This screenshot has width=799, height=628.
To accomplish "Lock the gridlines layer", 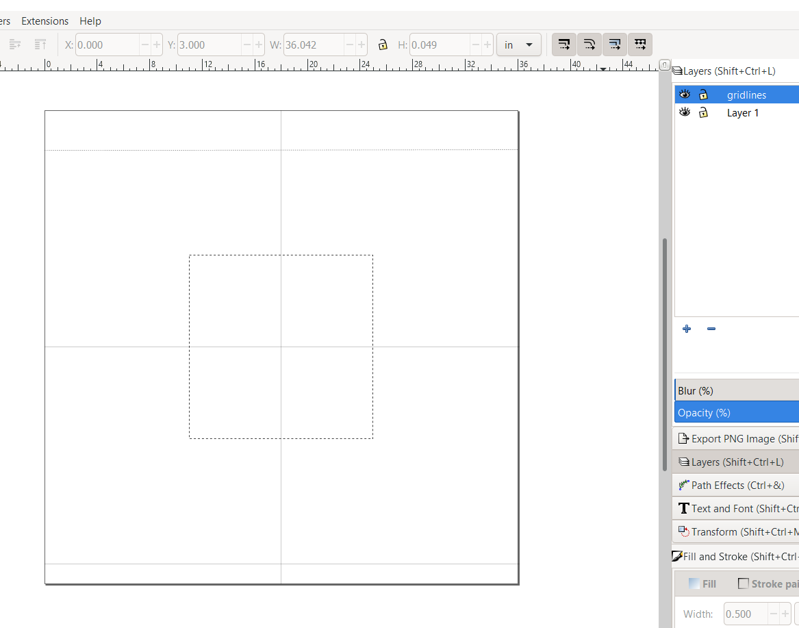I will pos(703,95).
